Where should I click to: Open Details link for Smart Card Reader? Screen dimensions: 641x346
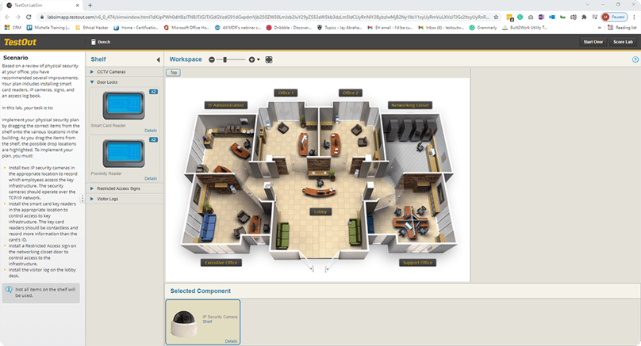pyautogui.click(x=151, y=131)
